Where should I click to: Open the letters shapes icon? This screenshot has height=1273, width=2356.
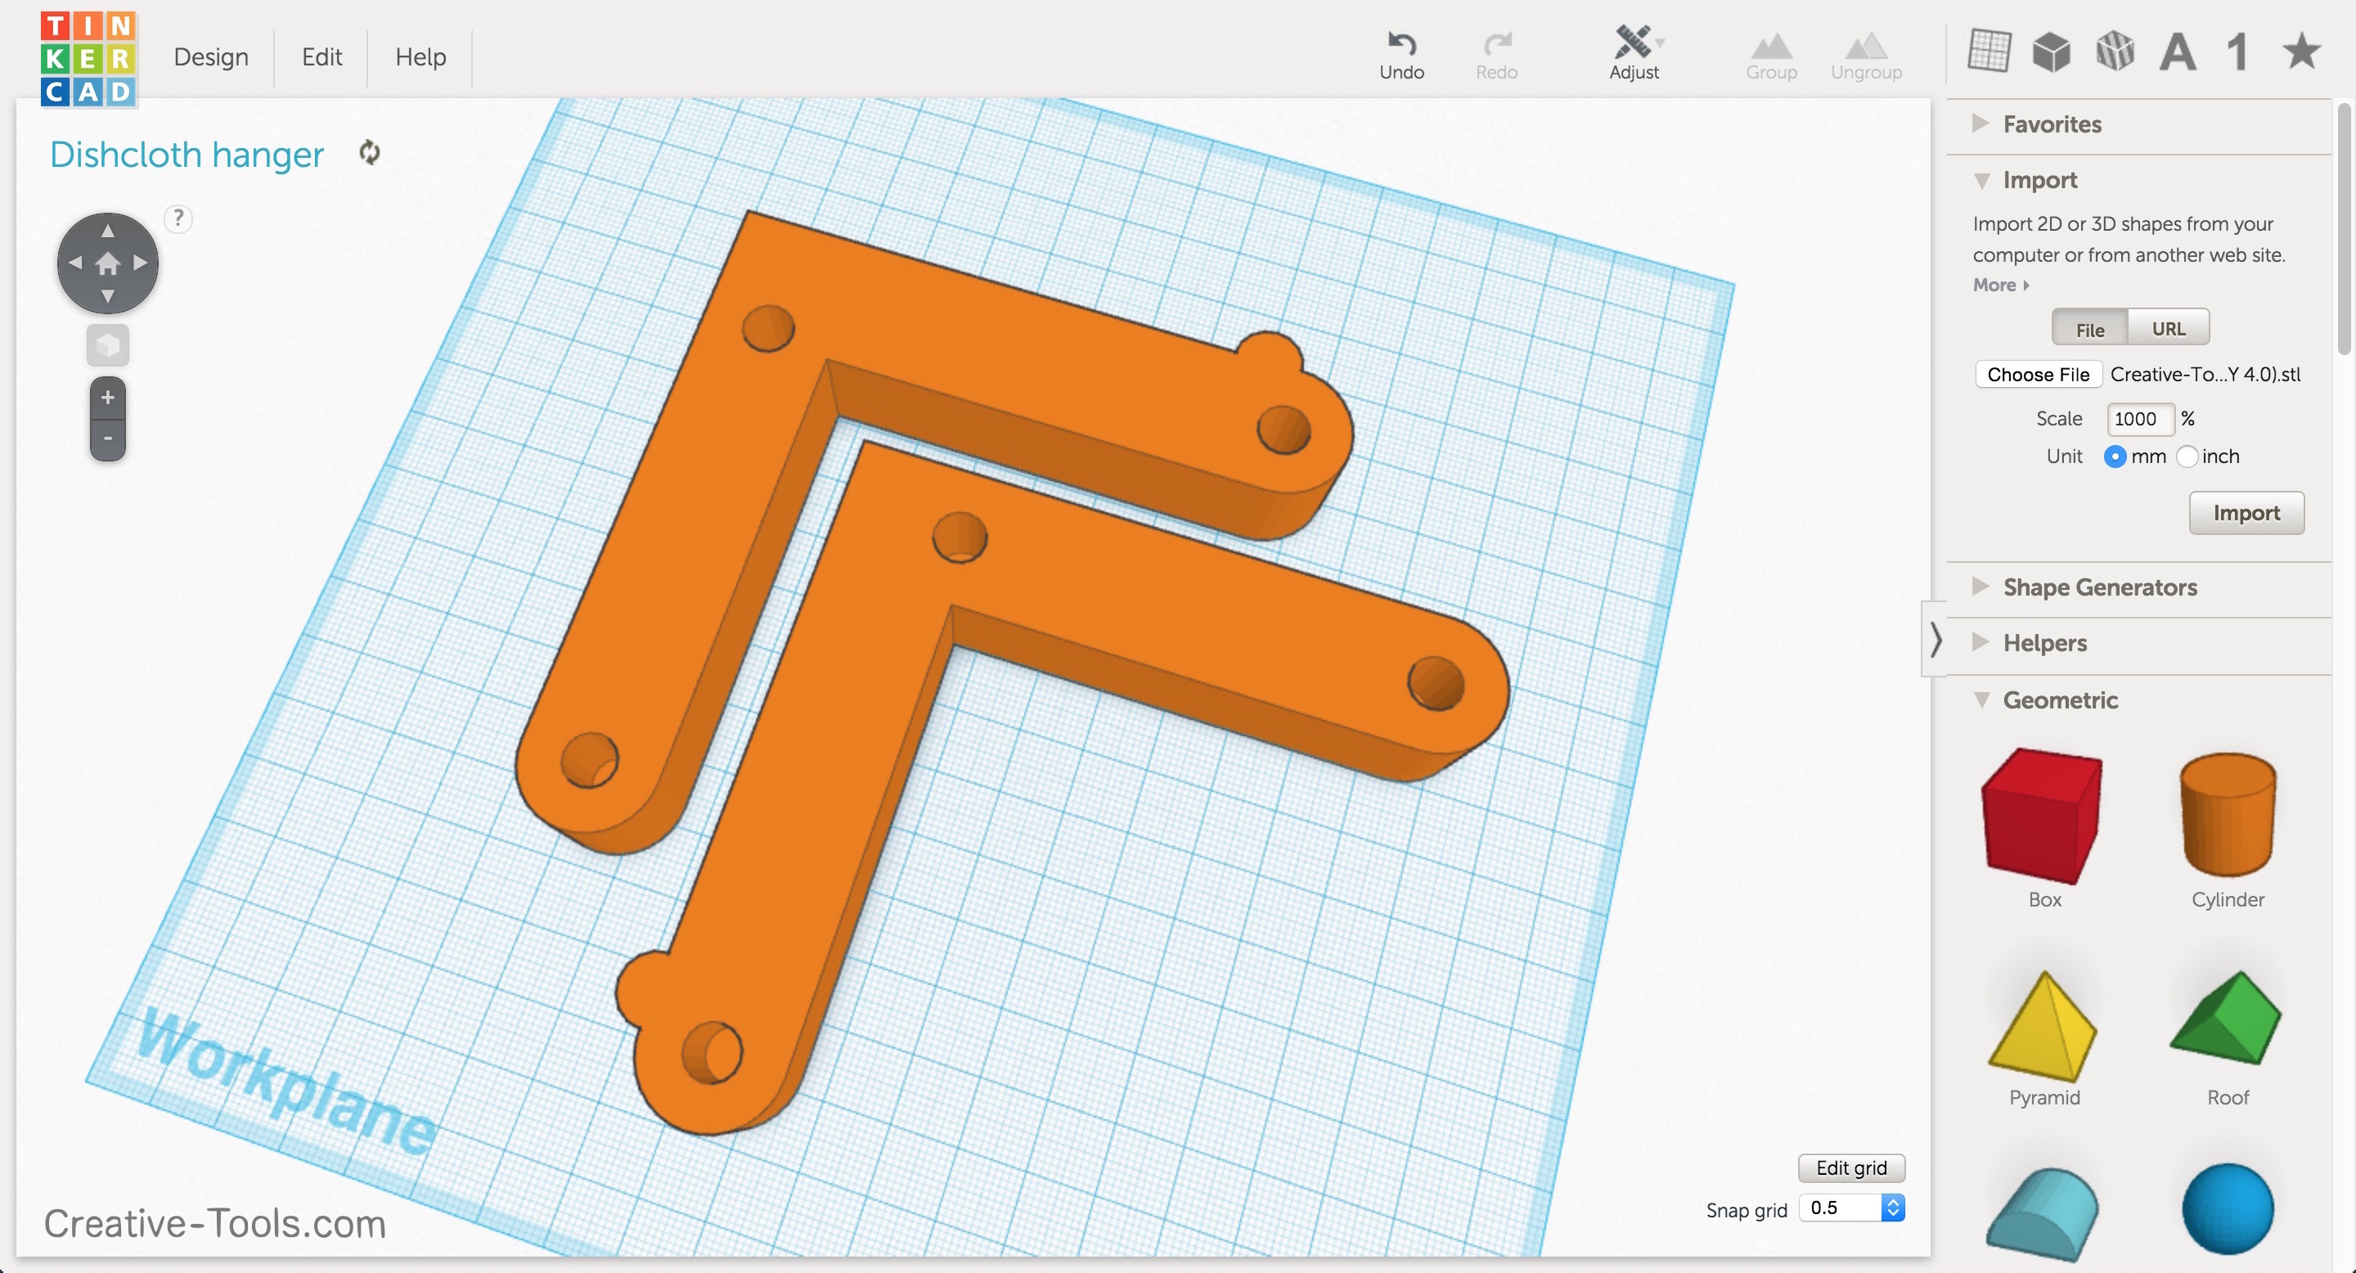click(x=2178, y=52)
